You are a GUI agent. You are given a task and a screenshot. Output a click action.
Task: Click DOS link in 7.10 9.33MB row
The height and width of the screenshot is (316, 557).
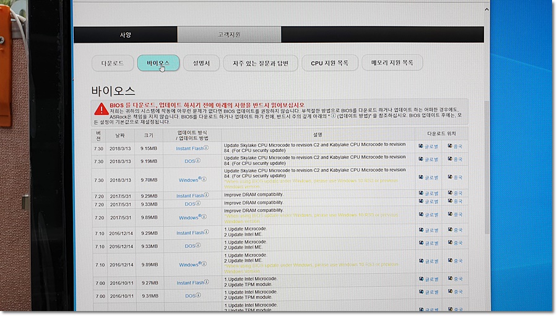[190, 246]
